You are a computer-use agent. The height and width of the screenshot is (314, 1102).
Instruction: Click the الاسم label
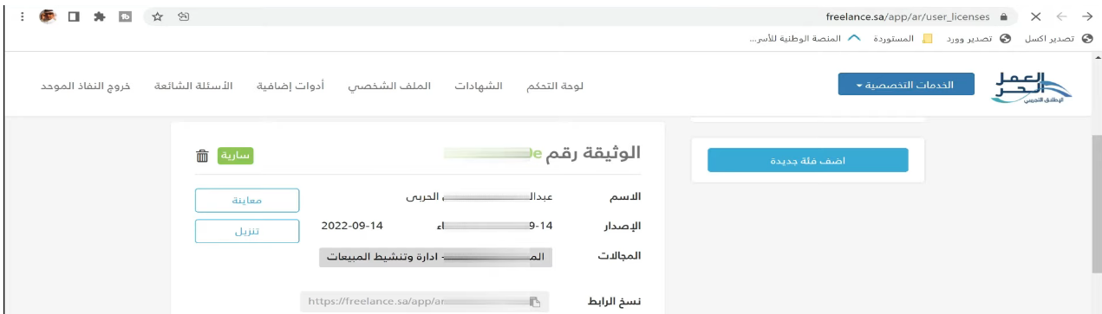pos(626,197)
